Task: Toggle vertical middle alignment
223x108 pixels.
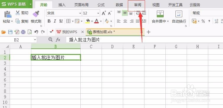Action: pyautogui.click(x=125, y=13)
